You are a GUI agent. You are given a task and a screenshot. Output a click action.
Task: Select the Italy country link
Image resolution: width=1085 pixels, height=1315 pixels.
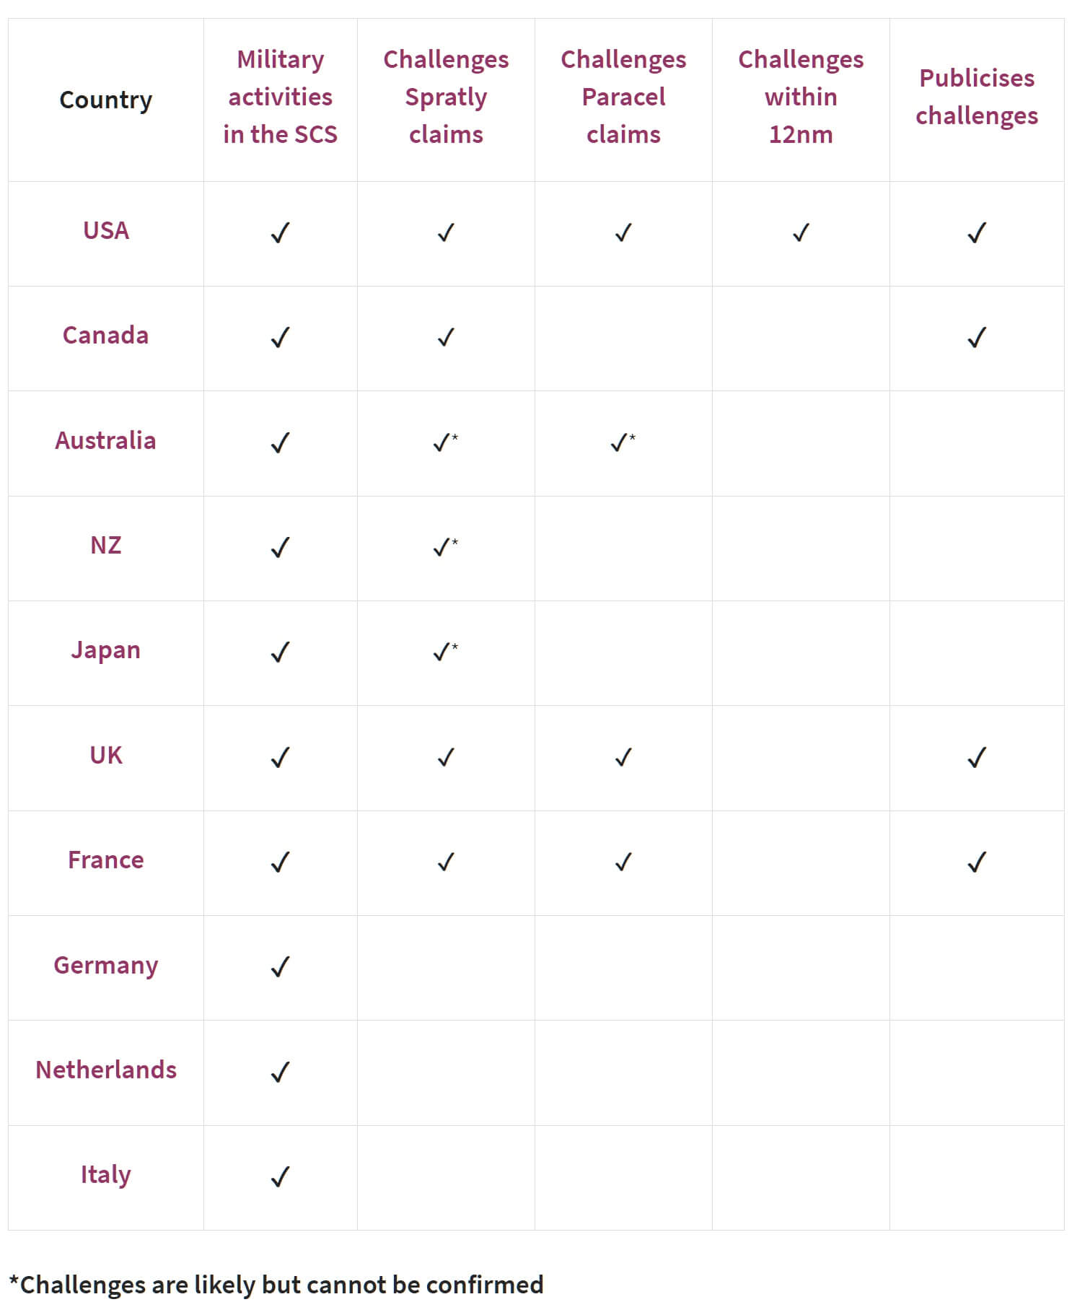[106, 1176]
